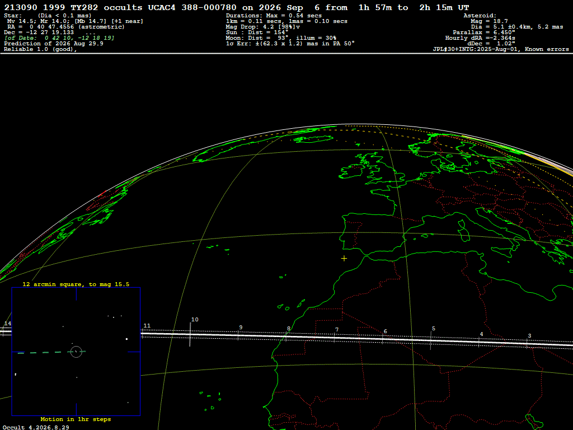Click time marker 3 on the path
Image resolution: width=573 pixels, height=430 pixels.
coord(529,336)
